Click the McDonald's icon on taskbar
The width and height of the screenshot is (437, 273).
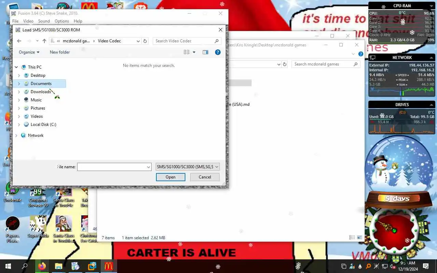109,266
